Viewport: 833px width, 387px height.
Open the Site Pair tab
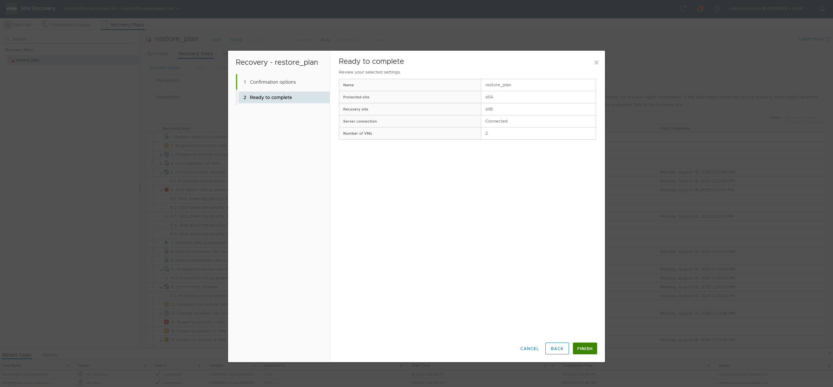point(18,25)
